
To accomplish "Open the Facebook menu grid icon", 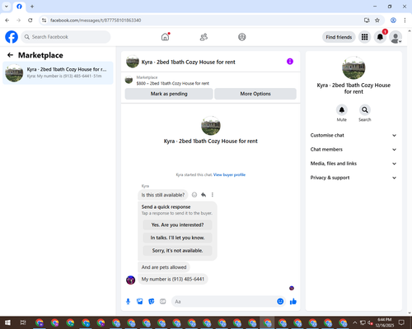I will coord(364,37).
